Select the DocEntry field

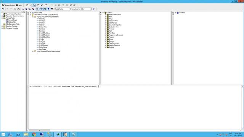click(x=42, y=19)
